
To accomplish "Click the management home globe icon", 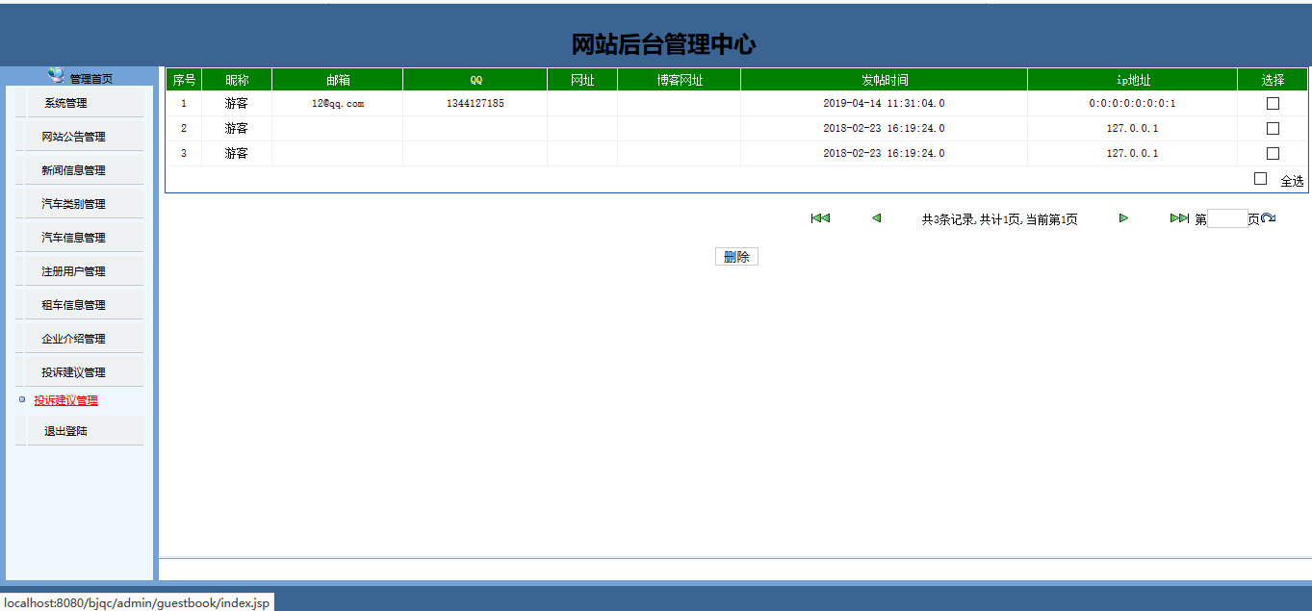I will point(57,75).
